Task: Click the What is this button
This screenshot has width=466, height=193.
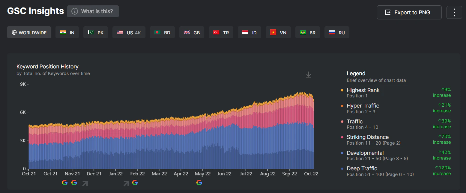Action: pyautogui.click(x=93, y=11)
